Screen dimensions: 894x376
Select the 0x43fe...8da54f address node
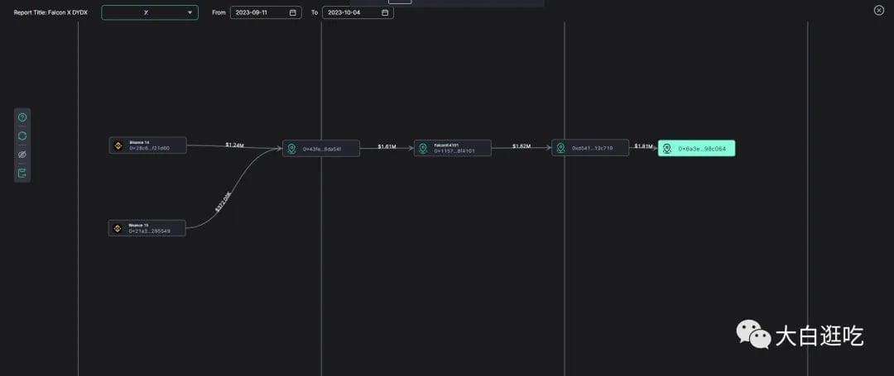pos(321,149)
